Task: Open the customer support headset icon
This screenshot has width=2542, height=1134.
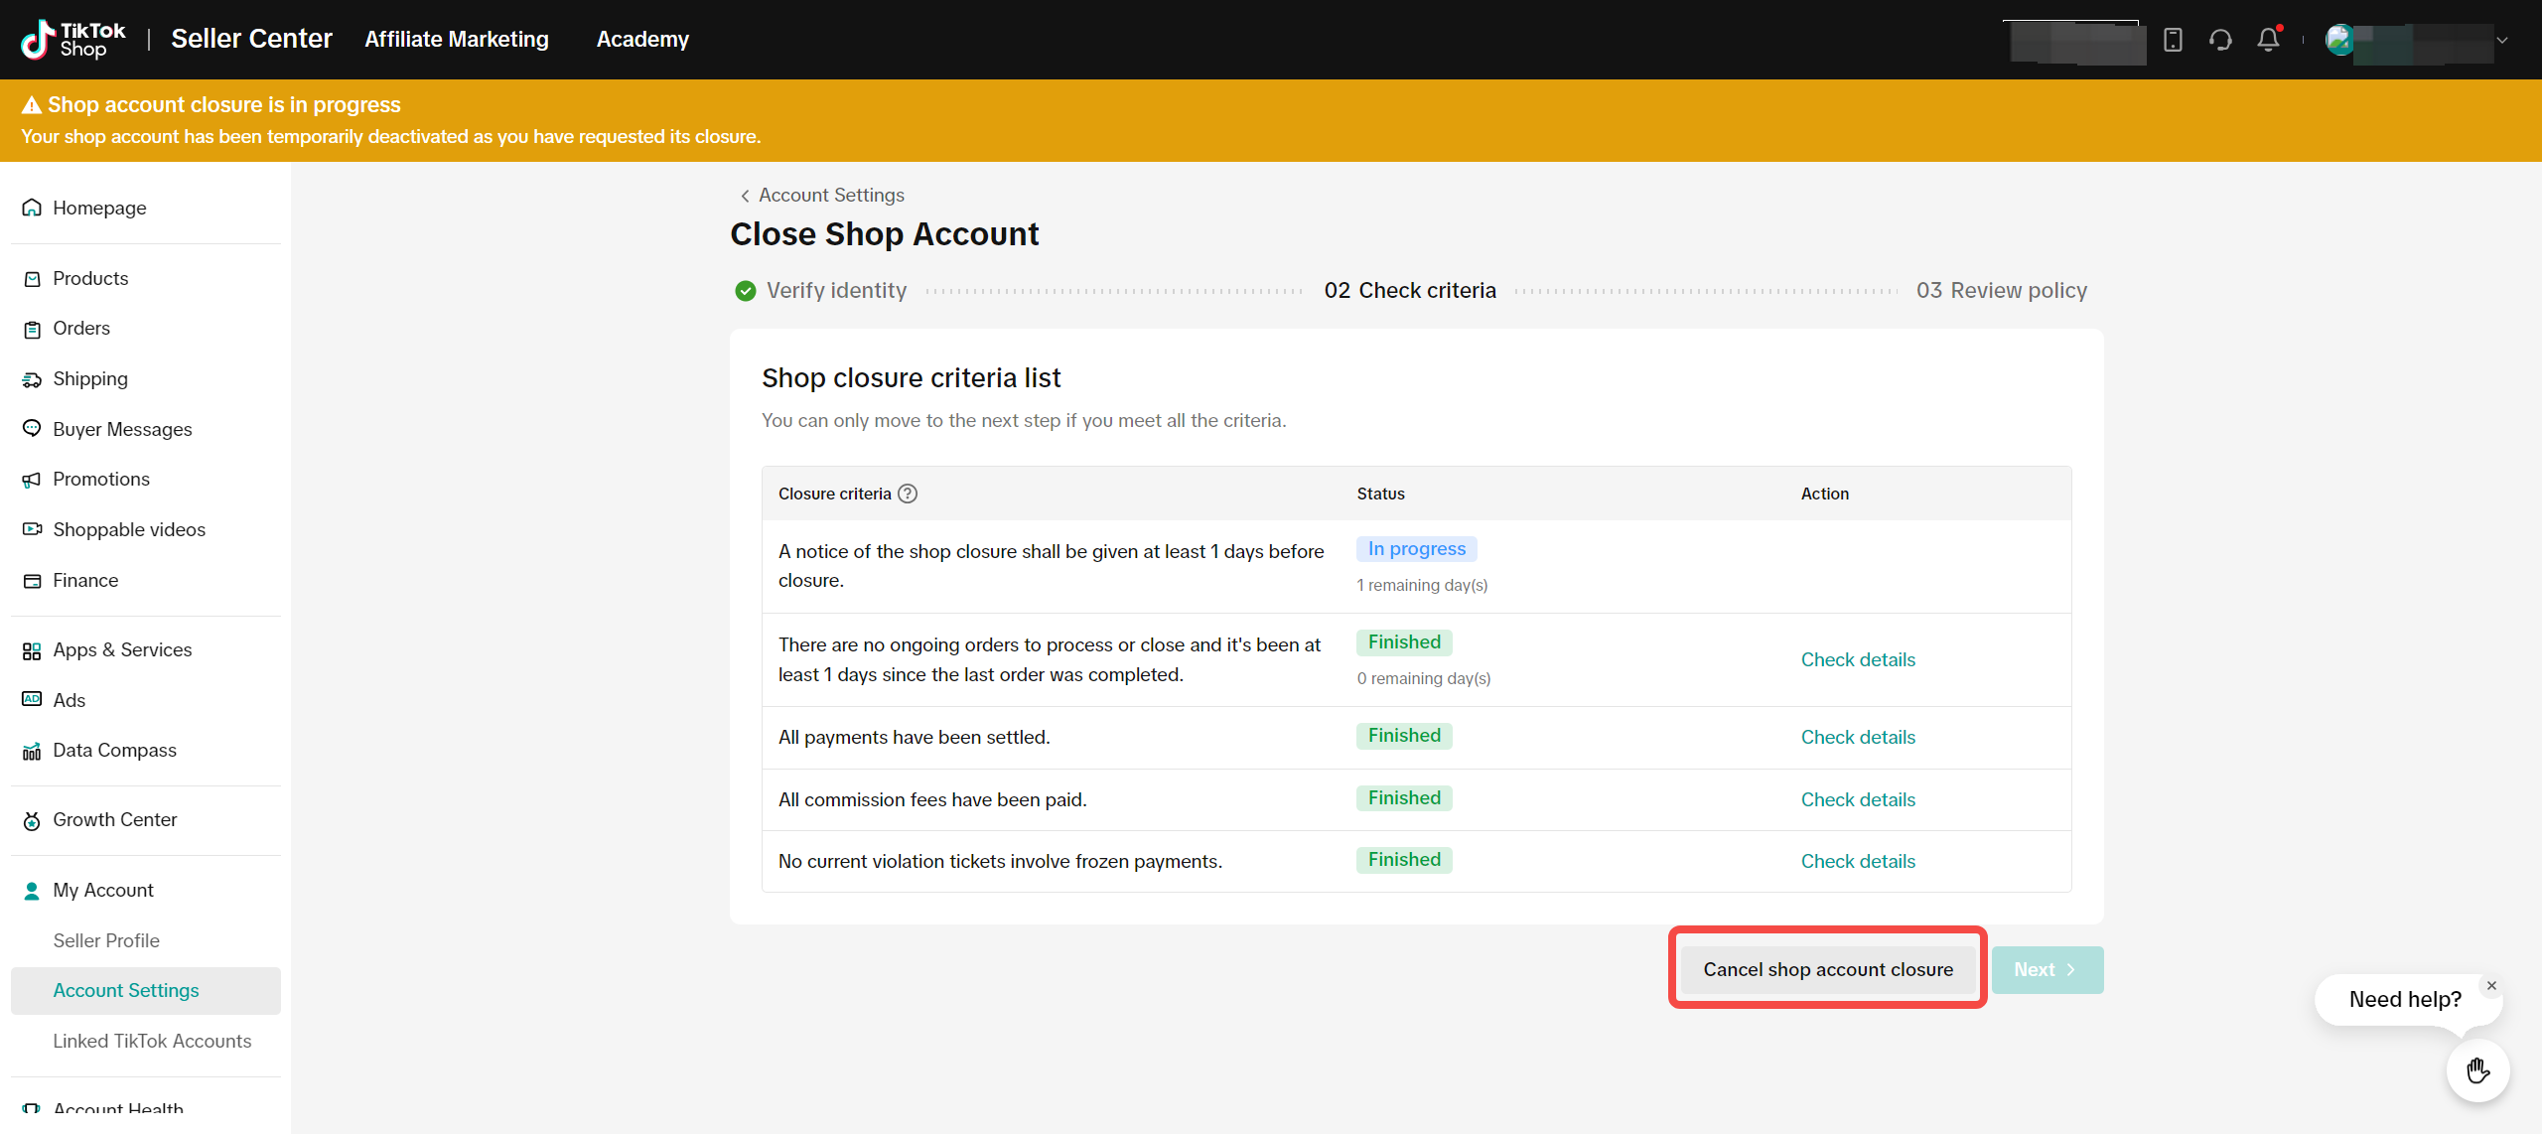Action: coord(2220,40)
